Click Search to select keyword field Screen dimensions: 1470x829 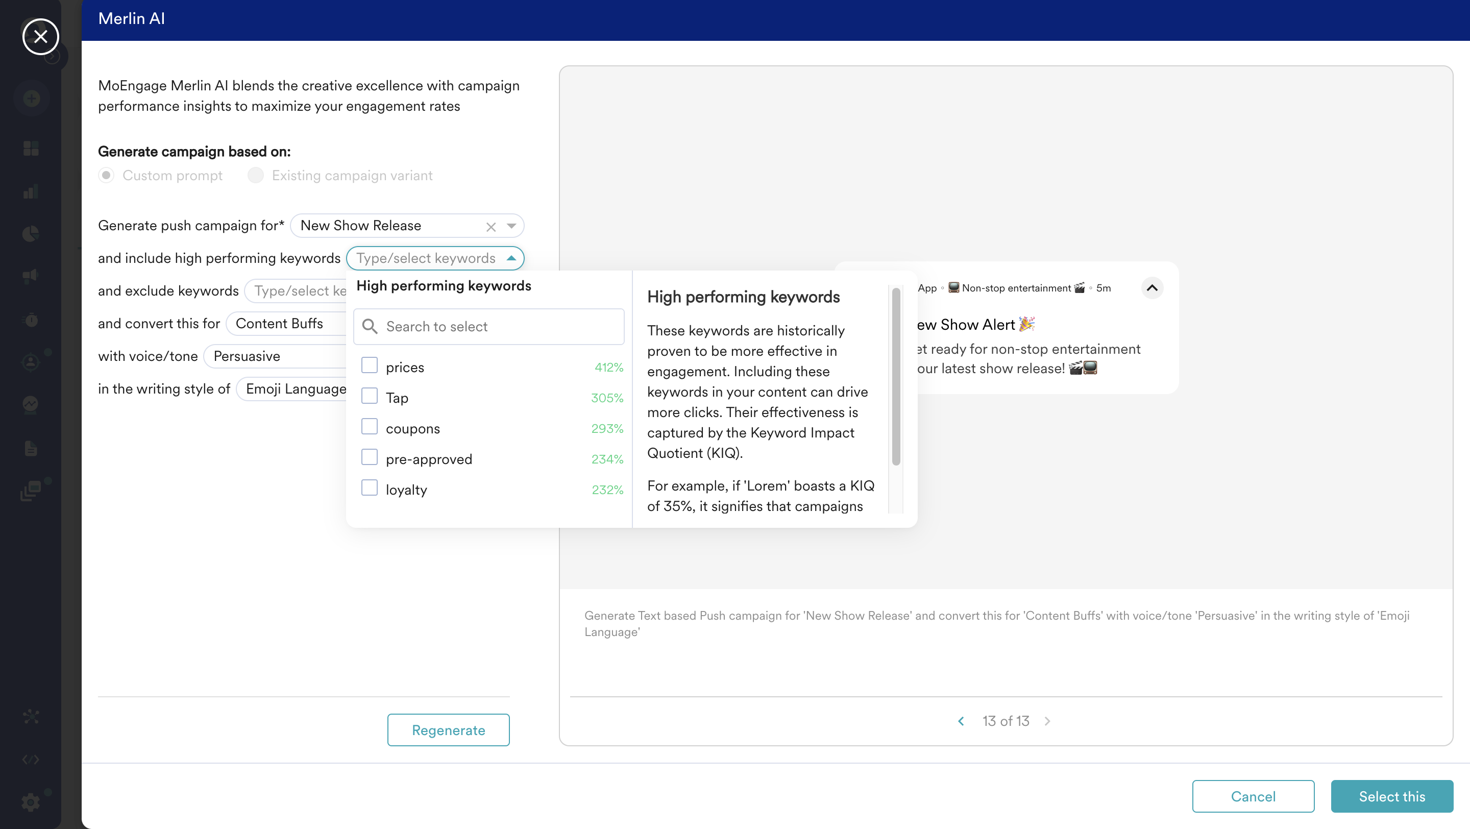click(x=488, y=326)
